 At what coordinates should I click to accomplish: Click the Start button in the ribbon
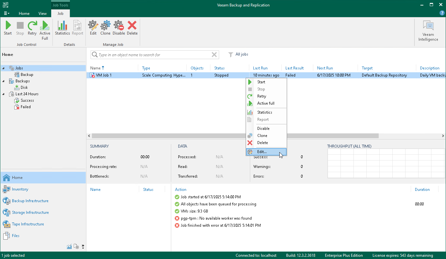(x=8, y=28)
